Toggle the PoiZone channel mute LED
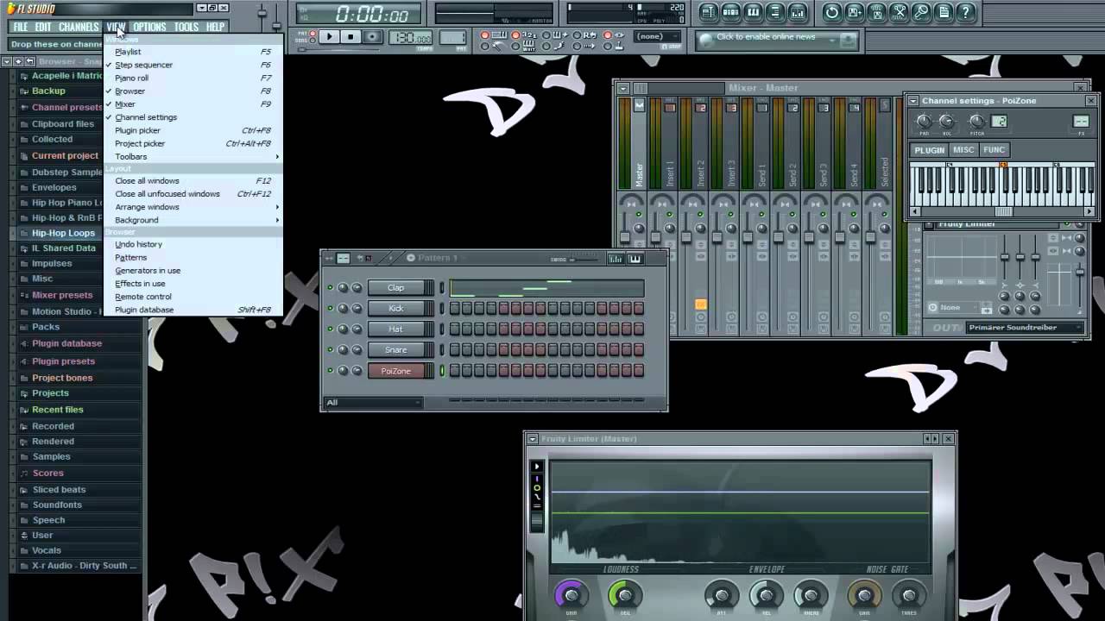1105x621 pixels. click(x=330, y=371)
